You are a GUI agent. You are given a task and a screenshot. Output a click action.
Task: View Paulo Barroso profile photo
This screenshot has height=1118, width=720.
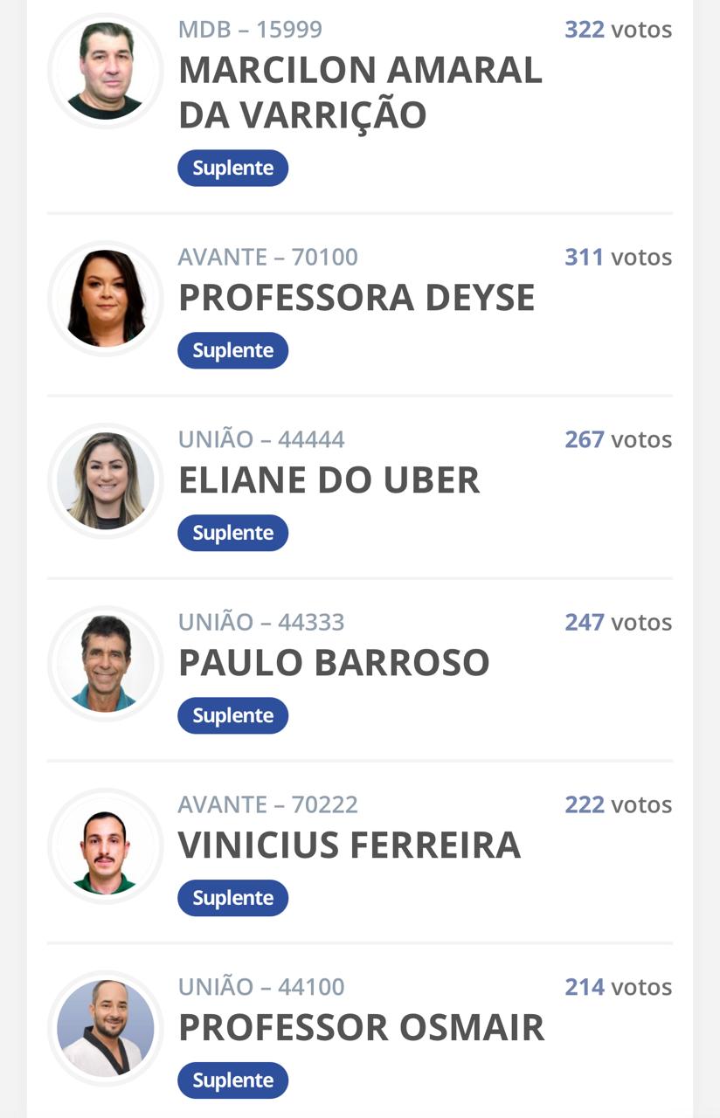106,664
